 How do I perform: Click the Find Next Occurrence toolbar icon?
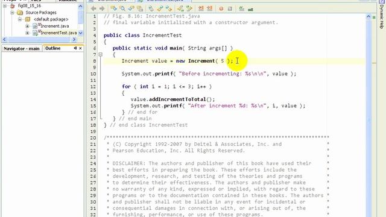[131, 8]
